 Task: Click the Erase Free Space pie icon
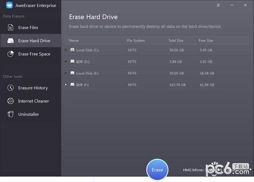pyautogui.click(x=10, y=54)
